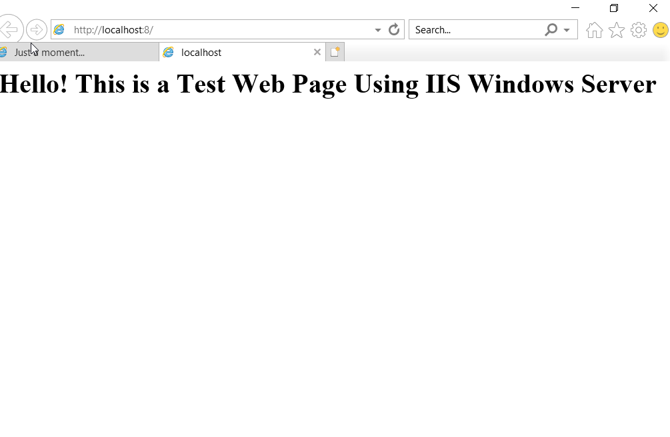Click the search magnifying glass icon
This screenshot has height=437, width=670.
click(551, 29)
